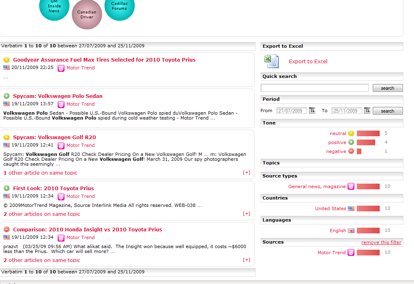Click US flag on Goodyear Assurance article
Viewport: 414px width, 284px height.
[x=7, y=68]
